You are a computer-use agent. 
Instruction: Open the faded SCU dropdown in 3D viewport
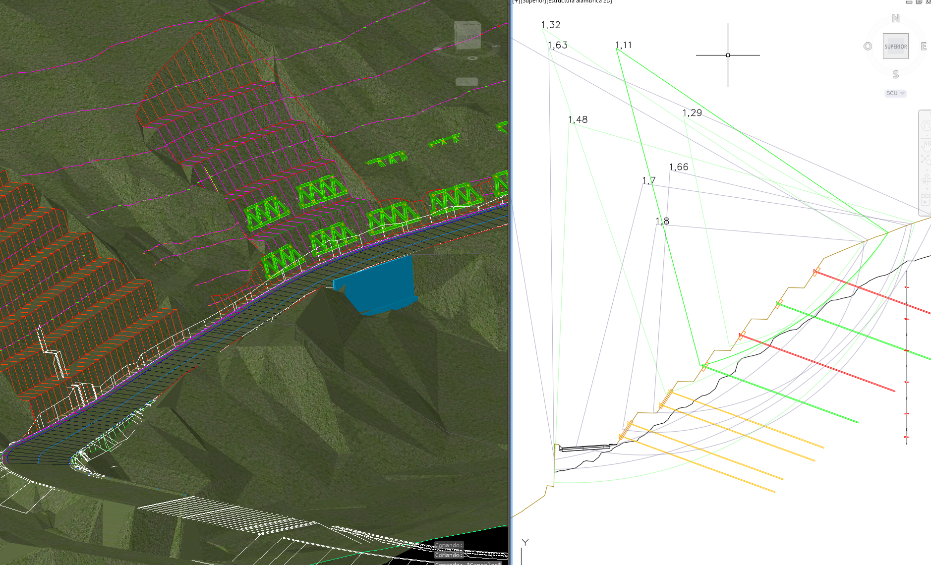[466, 82]
